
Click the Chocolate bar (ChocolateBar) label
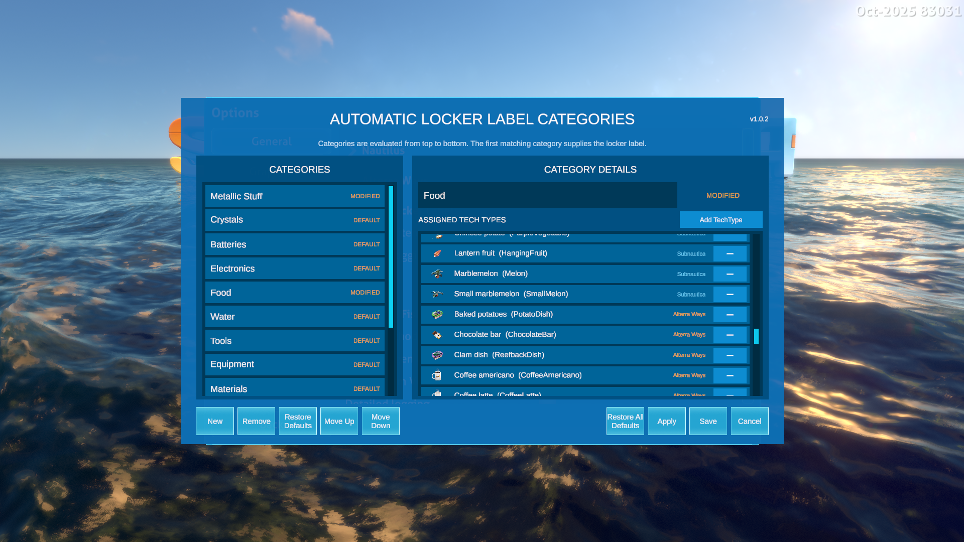505,334
